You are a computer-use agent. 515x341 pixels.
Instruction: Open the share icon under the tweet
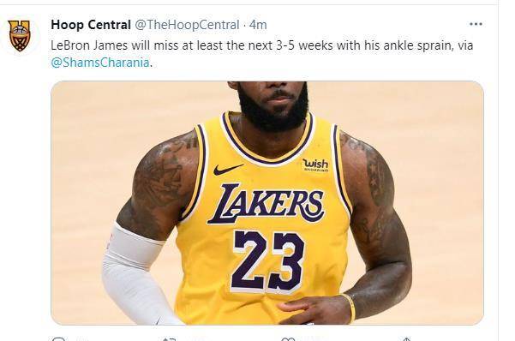[407, 338]
